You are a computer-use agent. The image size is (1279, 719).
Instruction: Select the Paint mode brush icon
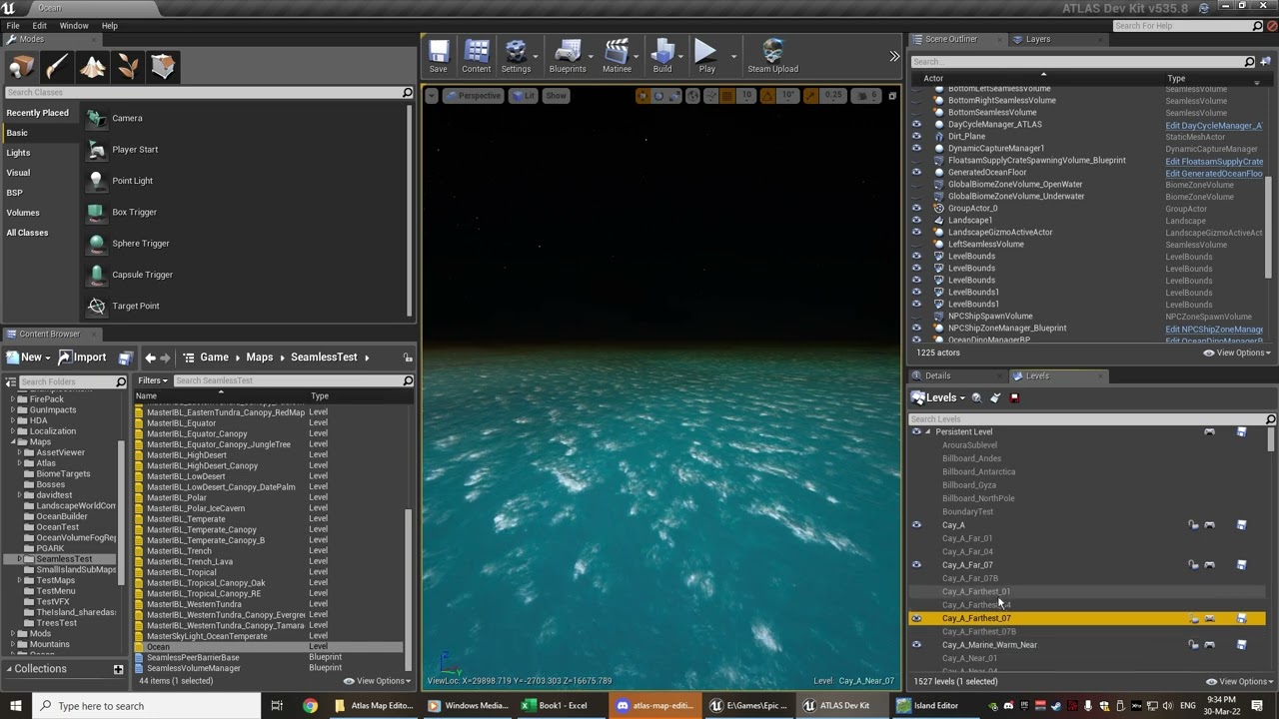point(57,67)
